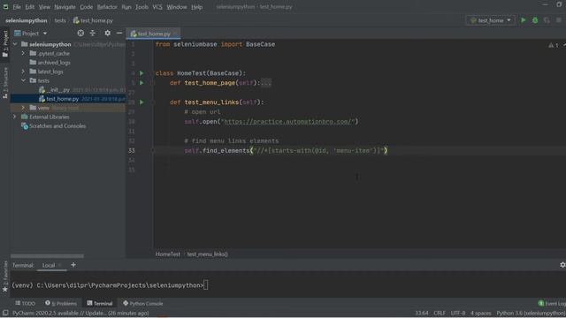The height and width of the screenshot is (318, 566).
Task: Open the View menu
Action: click(44, 7)
